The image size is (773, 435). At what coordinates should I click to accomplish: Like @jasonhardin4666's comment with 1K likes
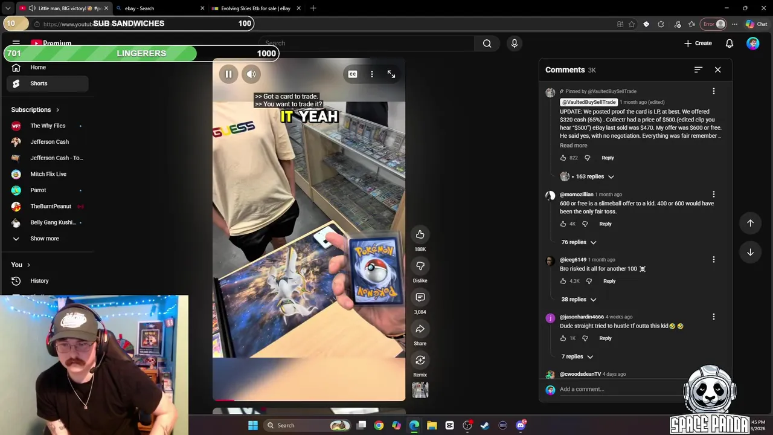pos(563,338)
